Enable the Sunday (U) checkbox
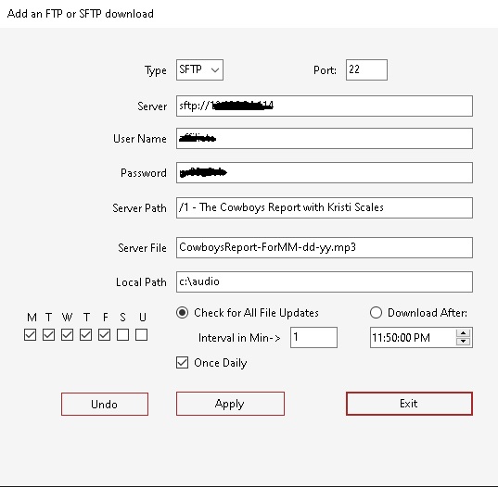 point(142,335)
